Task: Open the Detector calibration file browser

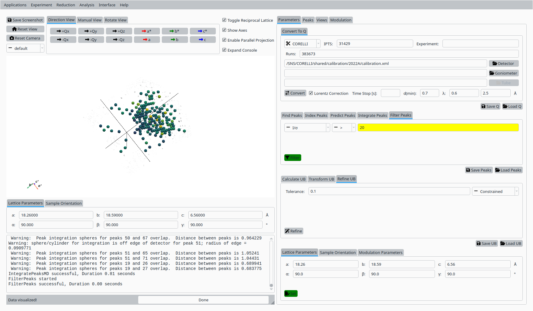Action: [x=503, y=63]
